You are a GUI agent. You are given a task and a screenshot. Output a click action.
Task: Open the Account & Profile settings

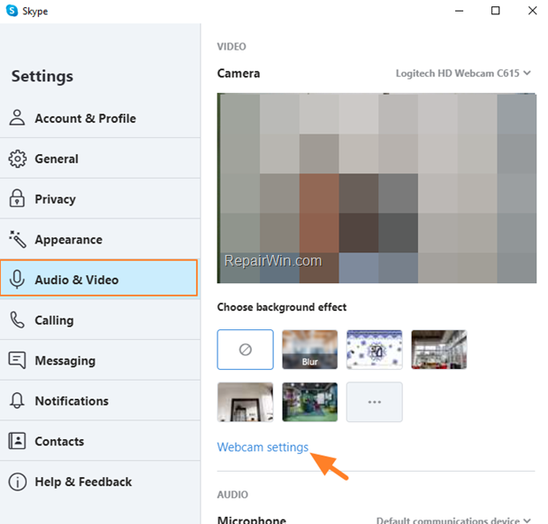click(x=100, y=119)
